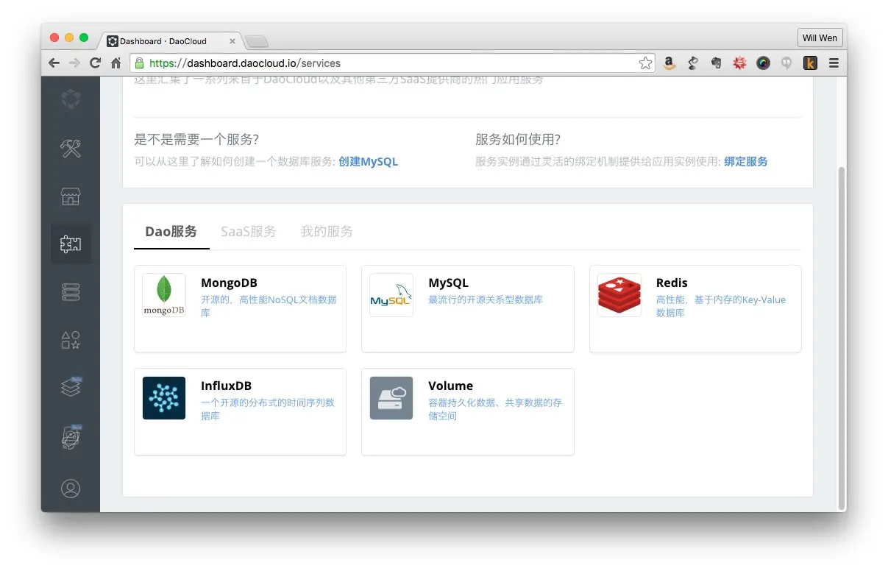Open the orange 'k' extension icon
Image resolution: width=888 pixels, height=571 pixels.
click(810, 63)
